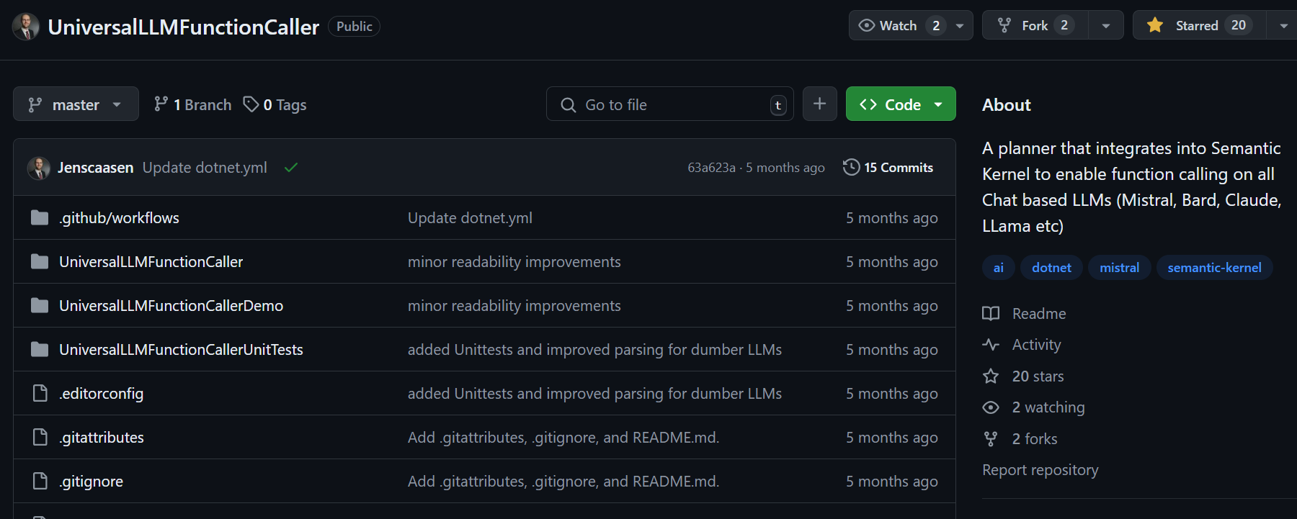This screenshot has width=1297, height=519.
Task: Click the file icon beside .editorconfig
Action: (40, 393)
